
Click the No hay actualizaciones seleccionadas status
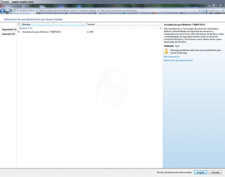[x=174, y=172]
